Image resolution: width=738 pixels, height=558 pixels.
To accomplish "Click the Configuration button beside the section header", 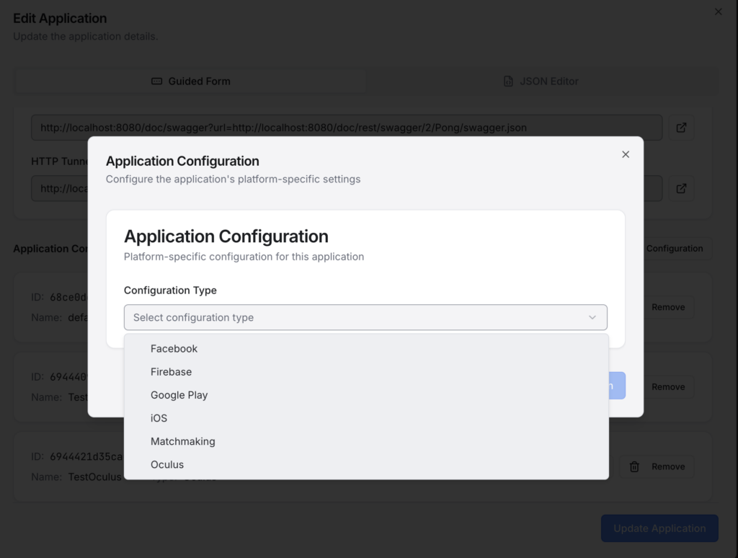I will (x=674, y=249).
